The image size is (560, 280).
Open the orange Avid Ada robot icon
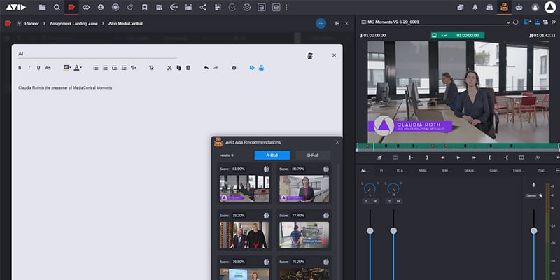[x=504, y=7]
